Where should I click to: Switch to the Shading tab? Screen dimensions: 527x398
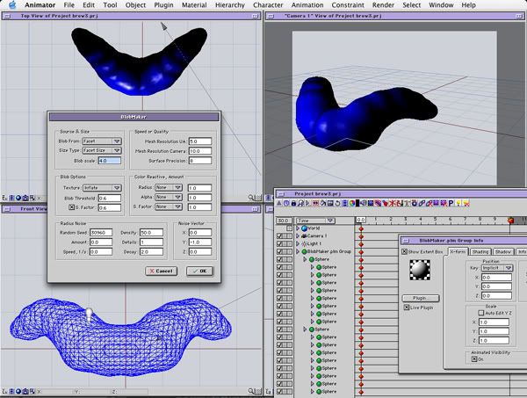[x=480, y=252]
